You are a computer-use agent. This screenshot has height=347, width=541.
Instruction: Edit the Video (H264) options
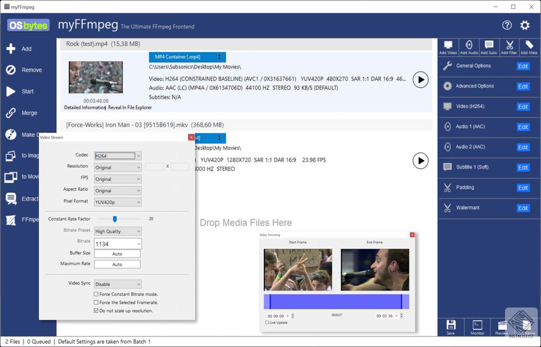[x=523, y=107]
